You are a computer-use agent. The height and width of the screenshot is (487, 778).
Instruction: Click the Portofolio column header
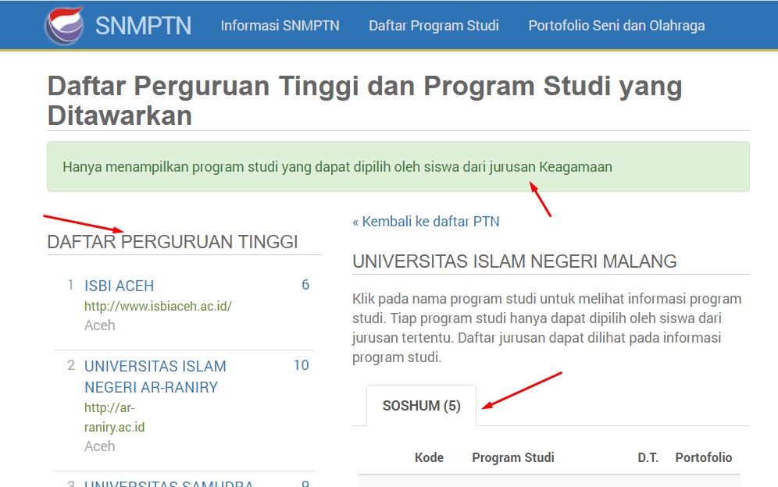pyautogui.click(x=704, y=457)
